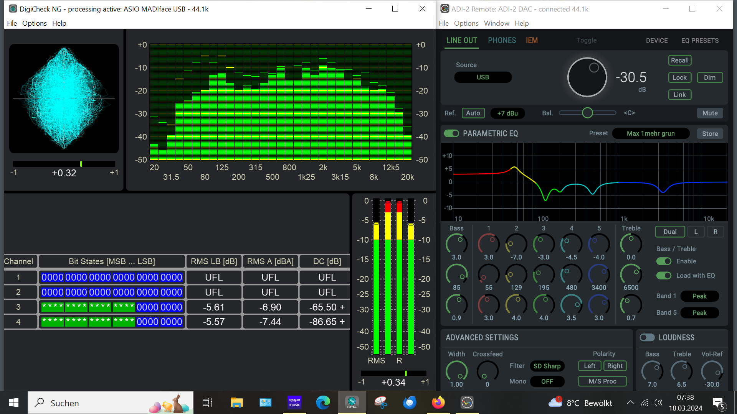The height and width of the screenshot is (414, 737).
Task: Open the Band 1 Peak type dropdown
Action: 699,296
